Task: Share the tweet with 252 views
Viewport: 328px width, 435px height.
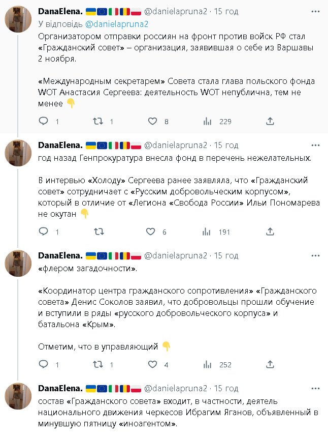Action: (x=270, y=364)
